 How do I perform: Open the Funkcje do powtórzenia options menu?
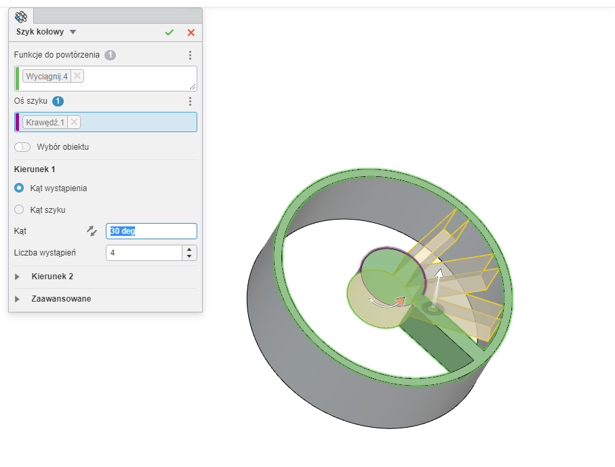click(190, 56)
